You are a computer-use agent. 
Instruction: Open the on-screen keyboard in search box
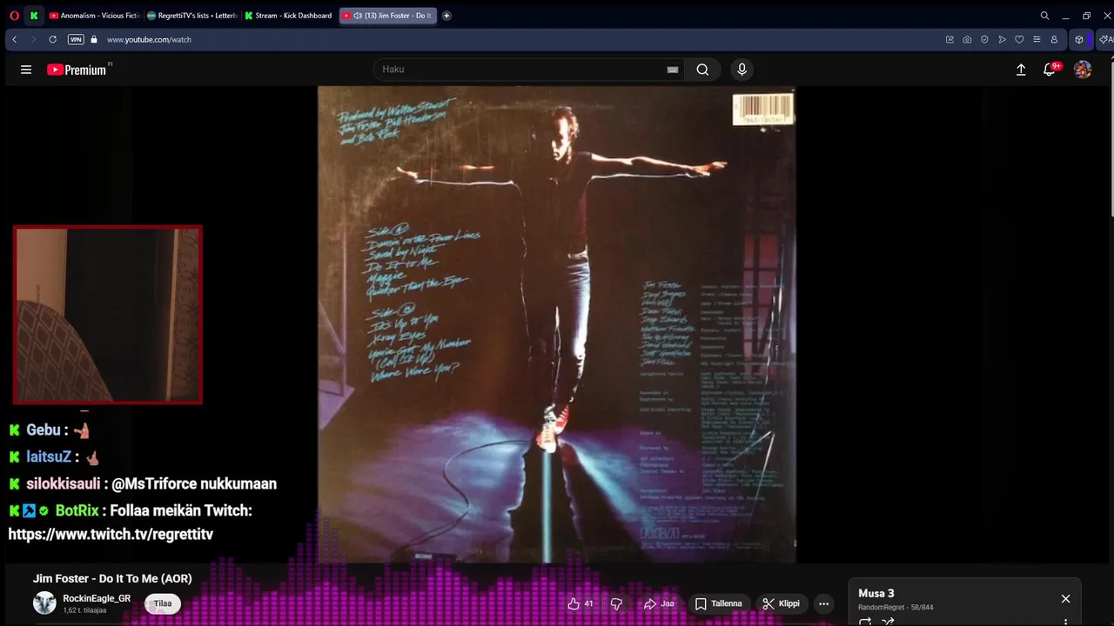(x=672, y=70)
